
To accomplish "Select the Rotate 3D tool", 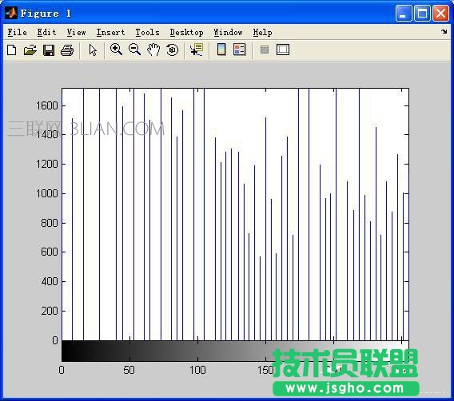I will 173,50.
